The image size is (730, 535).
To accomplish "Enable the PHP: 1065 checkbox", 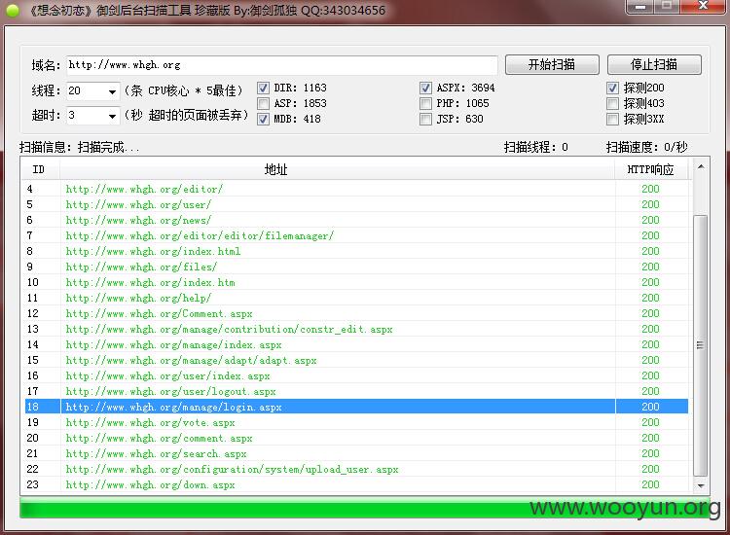I will coord(425,103).
